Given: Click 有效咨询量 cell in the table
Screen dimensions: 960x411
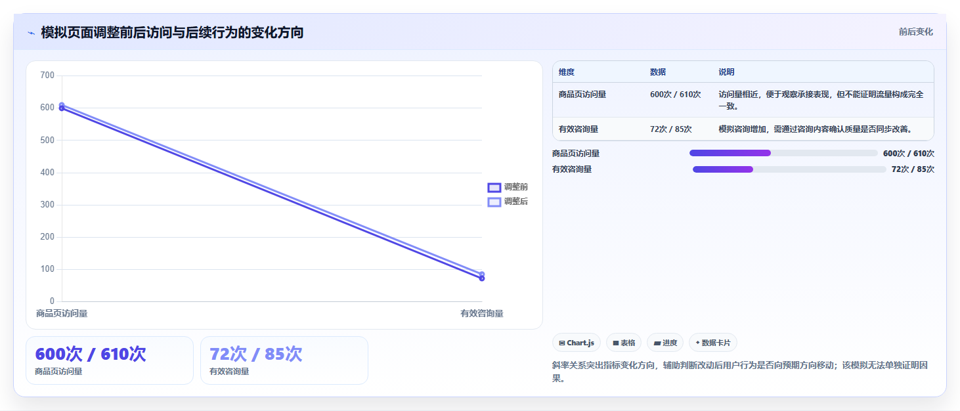Looking at the screenshot, I should point(578,129).
